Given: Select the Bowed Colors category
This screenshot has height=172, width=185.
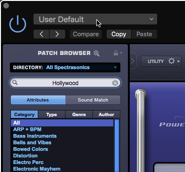Looking at the screenshot, I should (x=62, y=149).
